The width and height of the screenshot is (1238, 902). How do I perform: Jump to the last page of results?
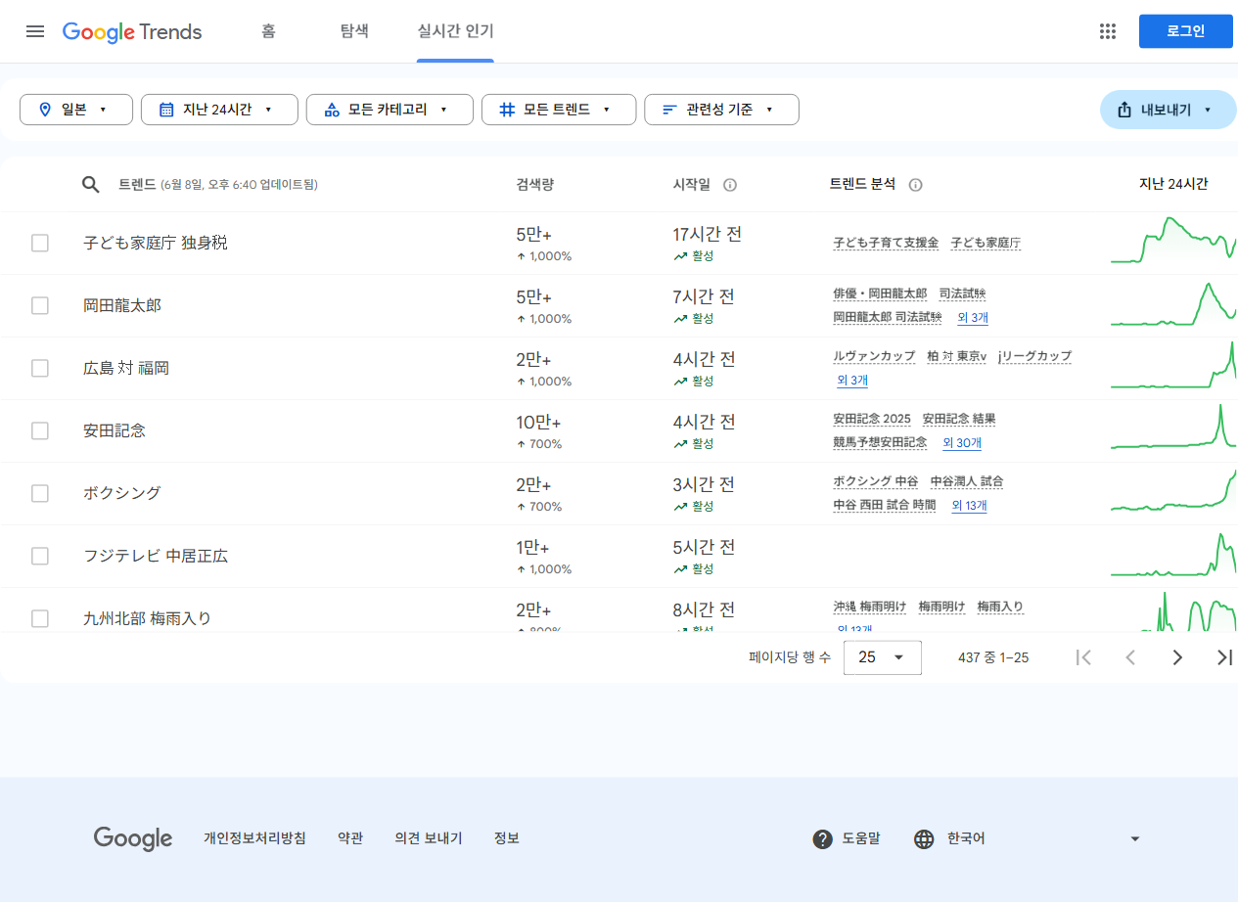(x=1224, y=657)
